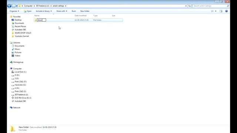Click the Search ankish rakheja field
The height and width of the screenshot is (133, 237).
[210, 6]
